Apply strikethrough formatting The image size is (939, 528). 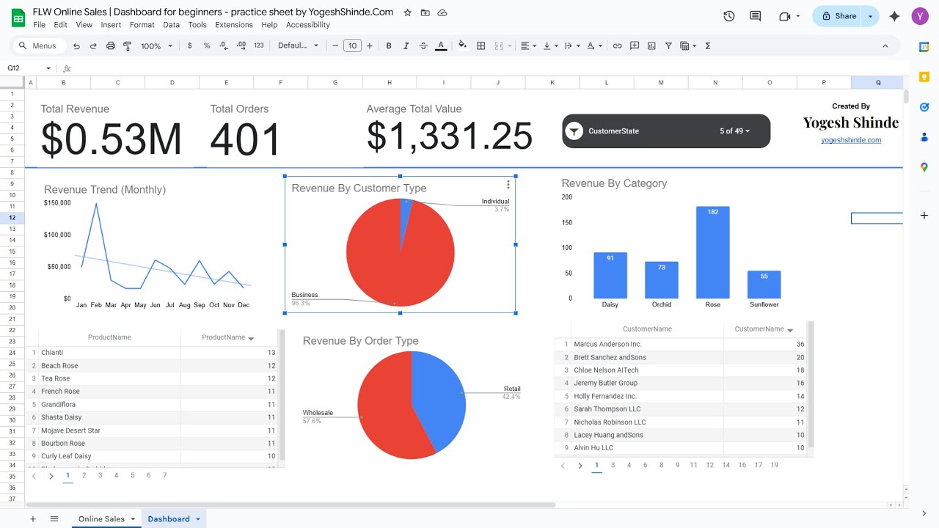coord(423,45)
